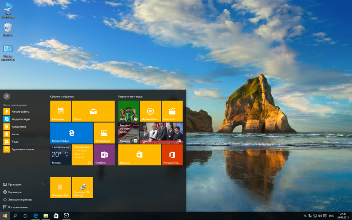Screen dimensions: 352x220
Task: Open the Windows Mail tile
Action: coord(60,187)
